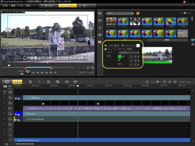The height and width of the screenshot is (146, 195).
Task: Adjust the preview timecode spinner
Action: pyautogui.click(x=93, y=73)
